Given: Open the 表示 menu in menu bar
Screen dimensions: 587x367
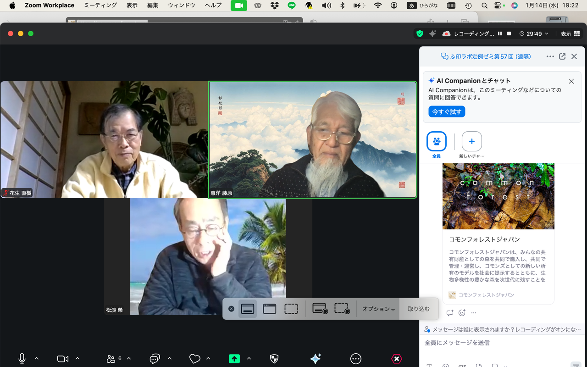Looking at the screenshot, I should tap(132, 6).
